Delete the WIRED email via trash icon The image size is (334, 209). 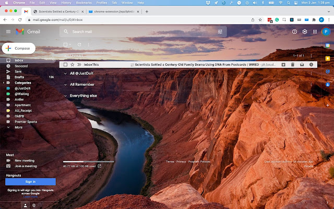coord(293,65)
